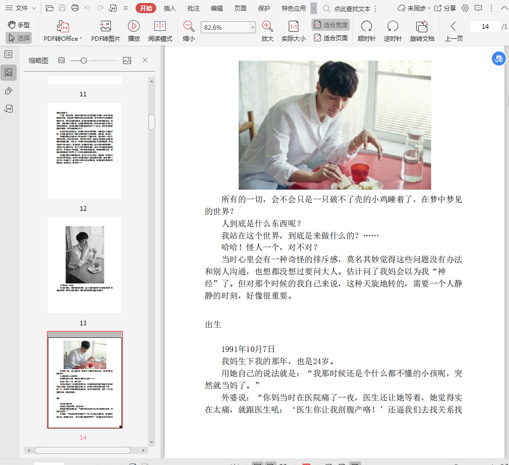This screenshot has width=509, height=465.
Task: Set view to 实际大小
Action: (293, 31)
